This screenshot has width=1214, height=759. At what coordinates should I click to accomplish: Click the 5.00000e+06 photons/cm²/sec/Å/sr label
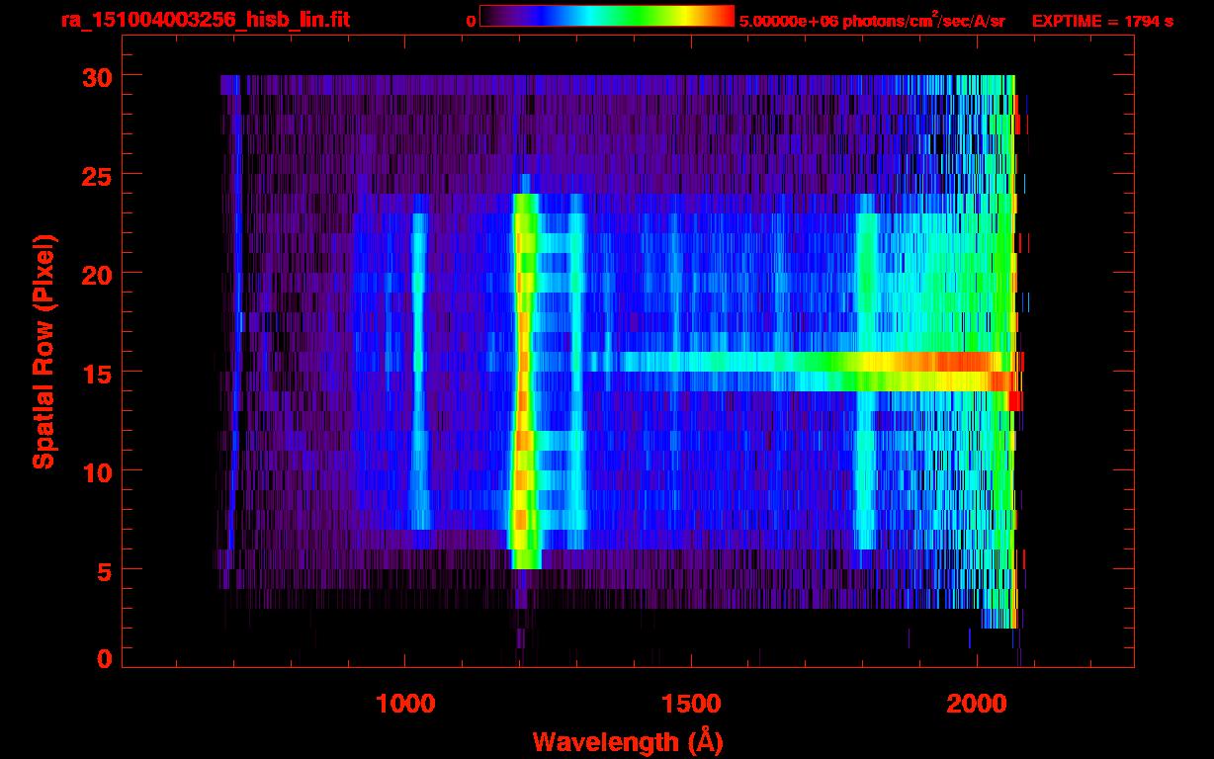coord(872,20)
